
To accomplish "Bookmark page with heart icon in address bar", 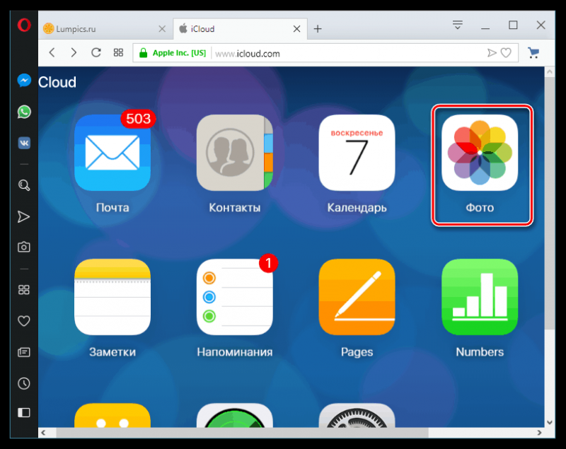I will (x=506, y=53).
